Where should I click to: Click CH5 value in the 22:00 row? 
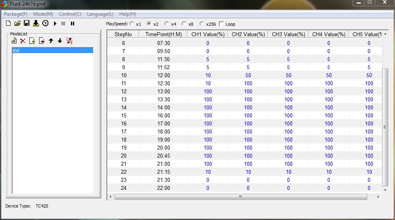click(x=369, y=188)
